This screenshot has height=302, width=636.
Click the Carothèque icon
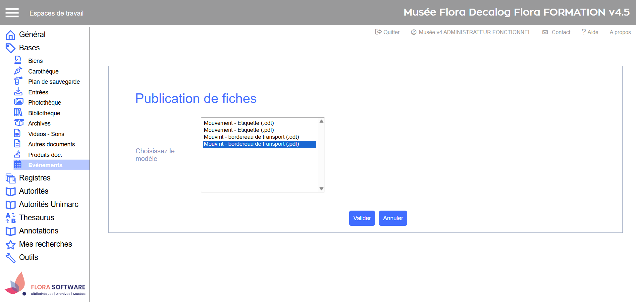pyautogui.click(x=18, y=71)
